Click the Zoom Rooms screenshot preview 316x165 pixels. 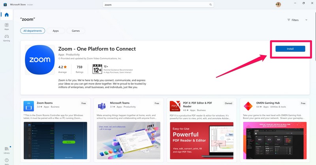(x=55, y=140)
